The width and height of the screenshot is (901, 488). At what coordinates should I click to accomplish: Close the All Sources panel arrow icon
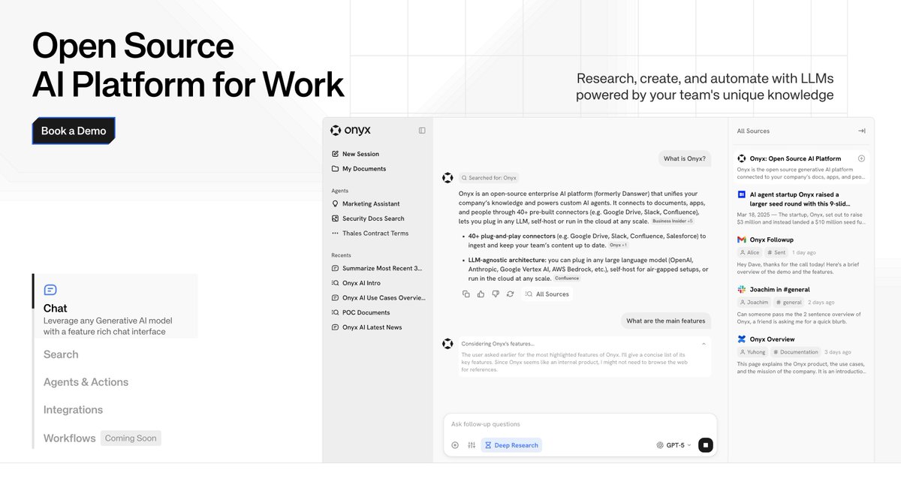(862, 131)
